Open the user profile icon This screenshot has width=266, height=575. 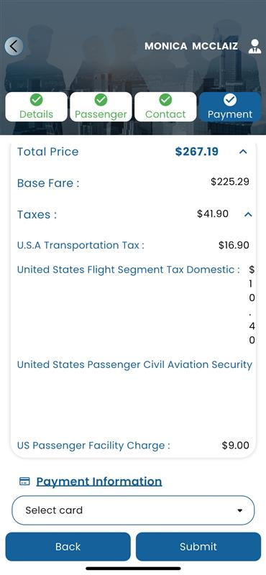(x=254, y=46)
